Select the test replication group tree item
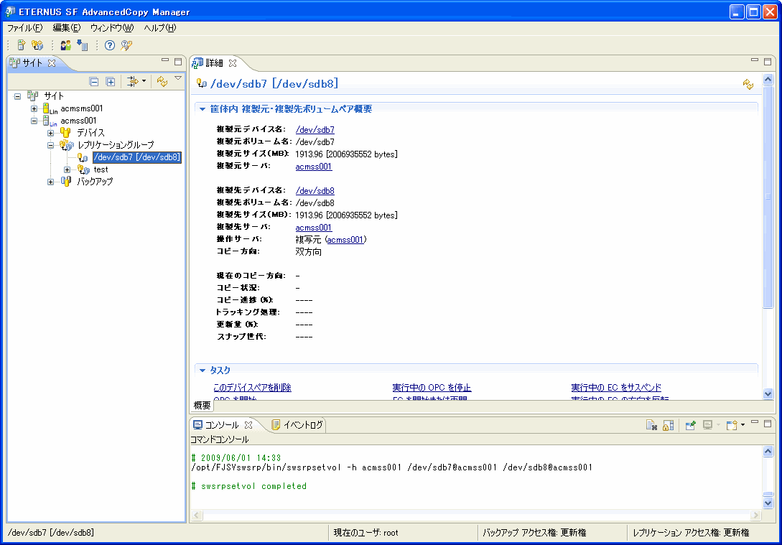782x545 pixels. (x=101, y=169)
